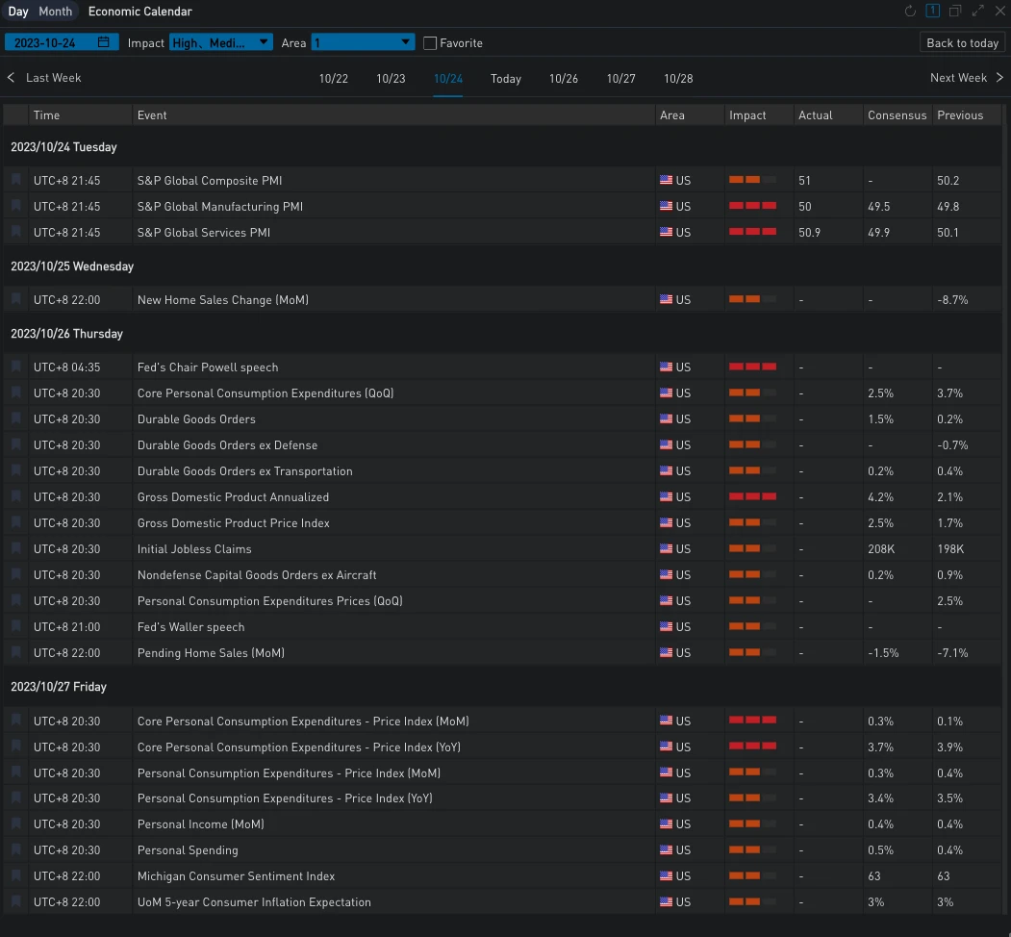This screenshot has width=1011, height=937.
Task: Bookmark Fed's Chair Powell speech event
Action: point(16,367)
